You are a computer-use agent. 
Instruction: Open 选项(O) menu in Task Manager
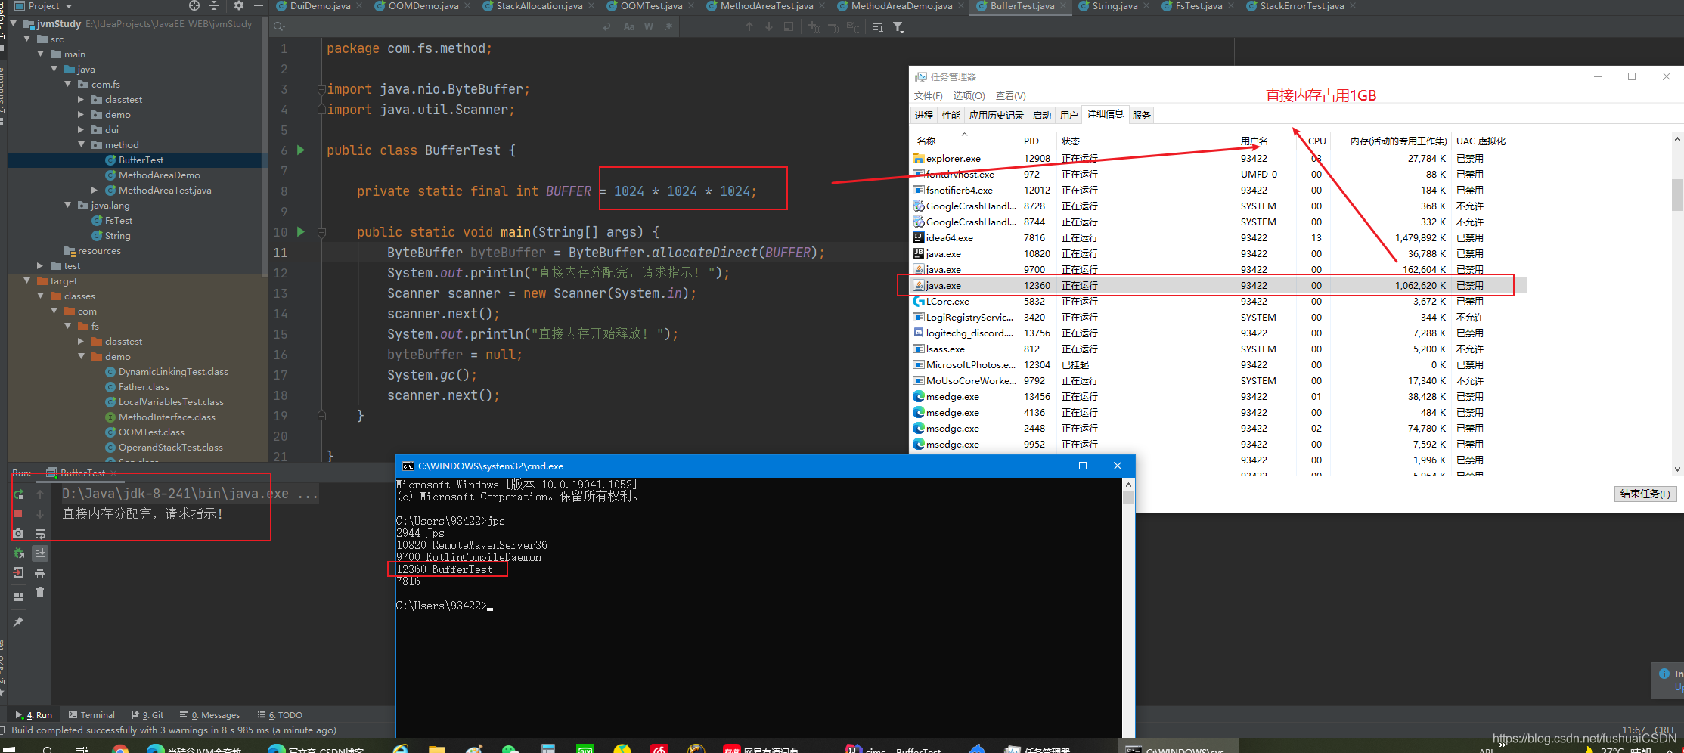tap(969, 96)
